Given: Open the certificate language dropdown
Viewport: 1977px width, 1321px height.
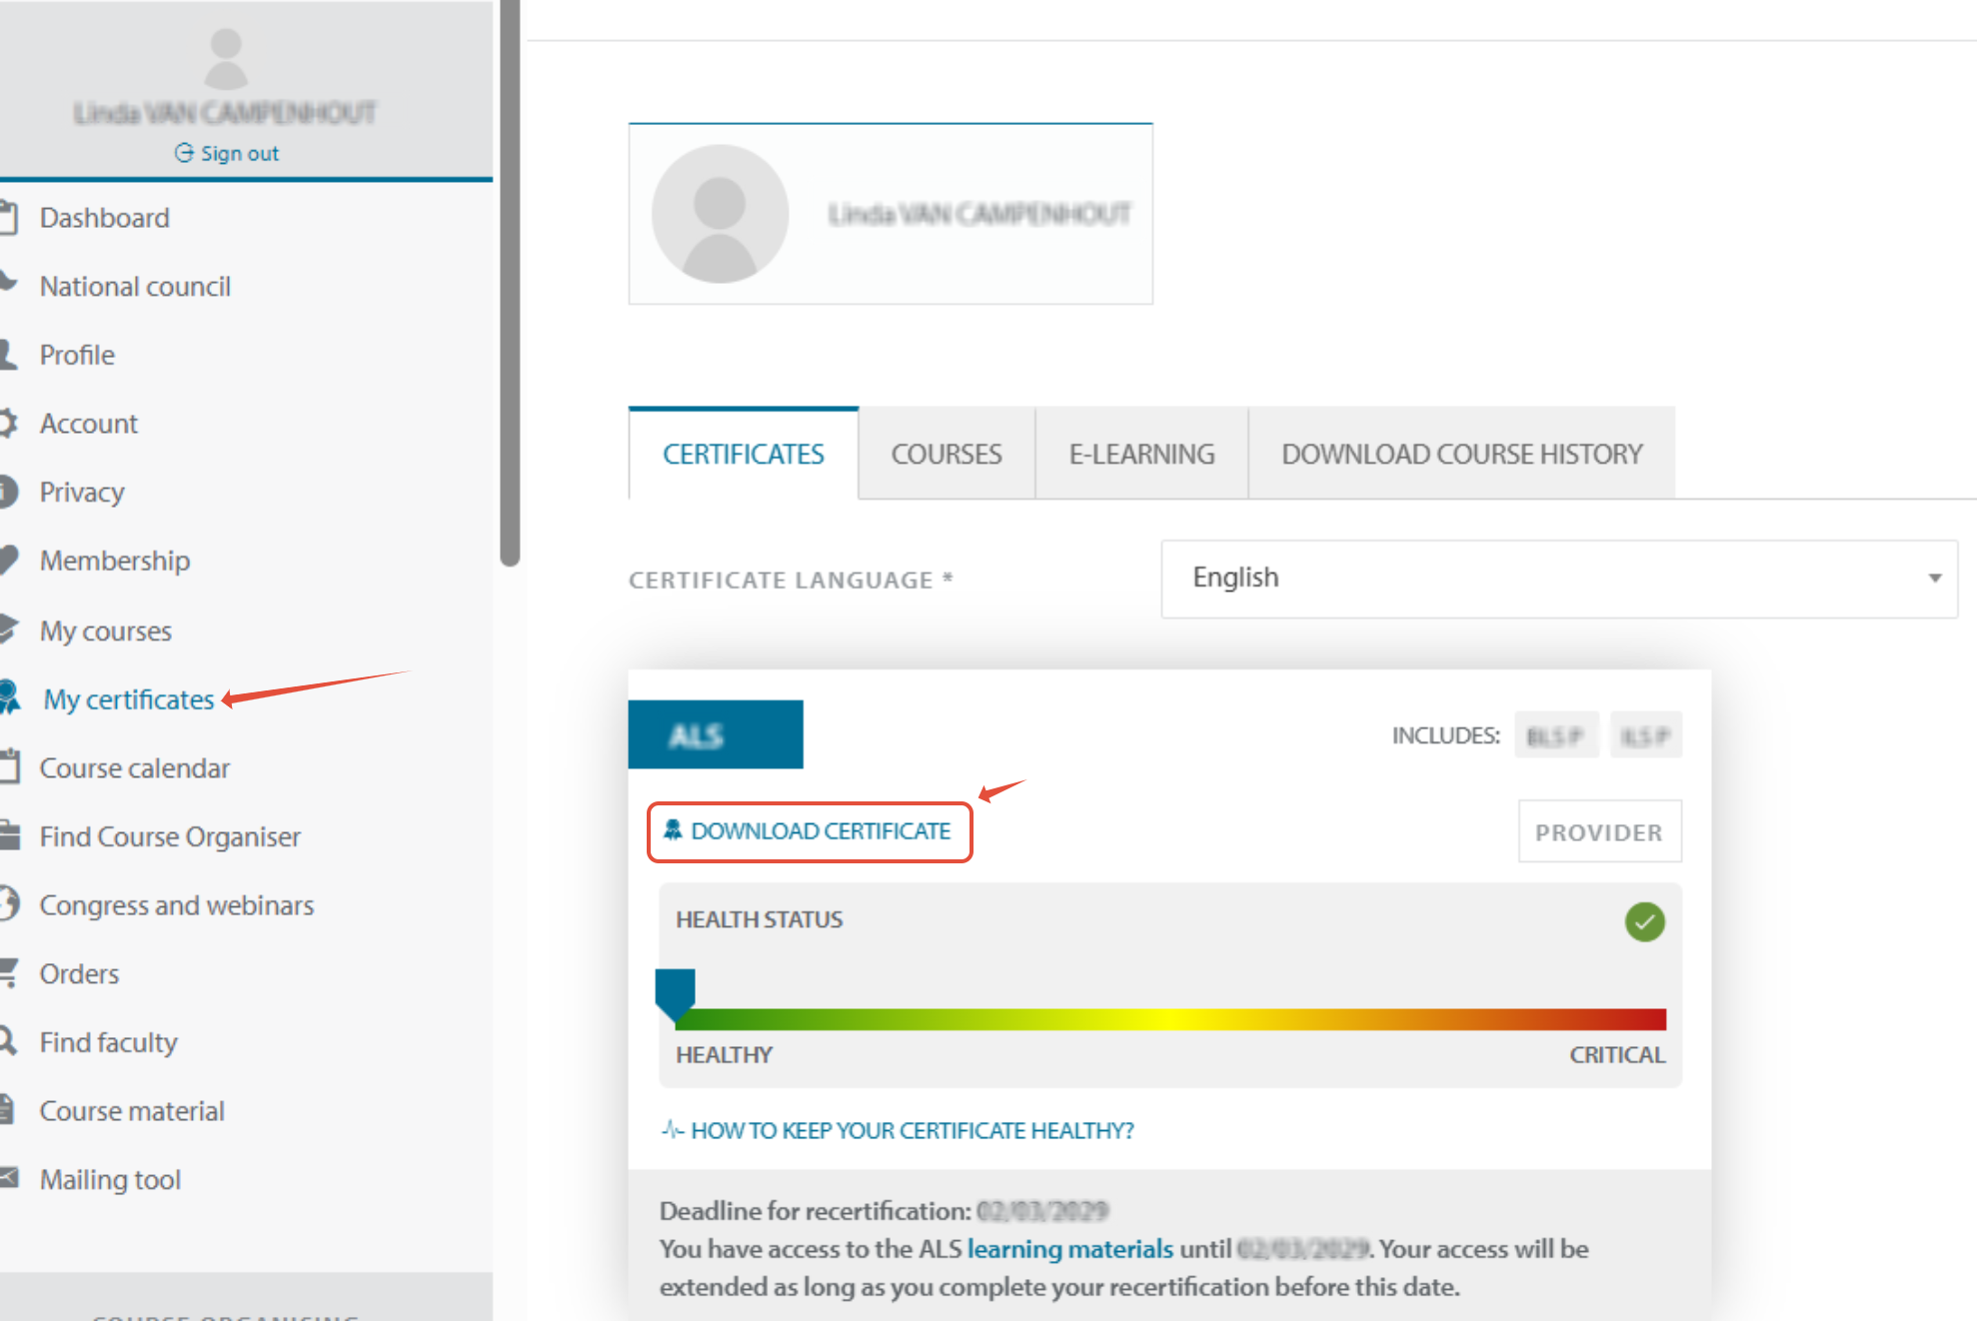Looking at the screenshot, I should 1558,579.
